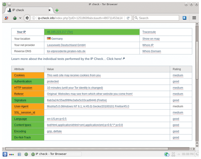This screenshot has width=201, height=159.
Task: Click the Signature hash value
Action: [x=77, y=100]
